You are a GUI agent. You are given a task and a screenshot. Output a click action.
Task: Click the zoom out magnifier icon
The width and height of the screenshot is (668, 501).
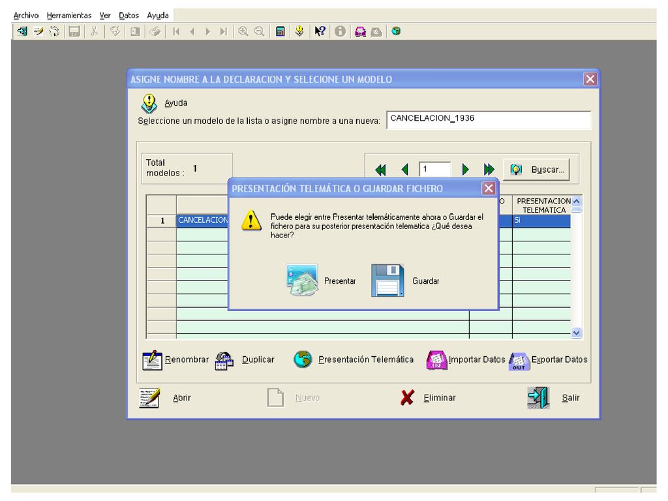[x=259, y=31]
